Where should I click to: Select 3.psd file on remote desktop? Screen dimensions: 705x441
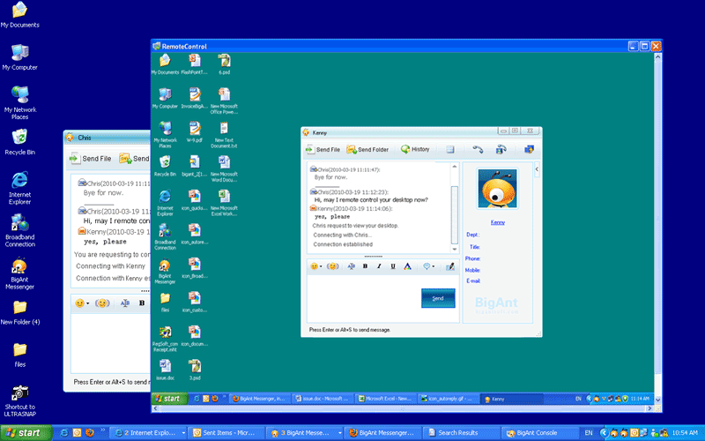click(194, 370)
